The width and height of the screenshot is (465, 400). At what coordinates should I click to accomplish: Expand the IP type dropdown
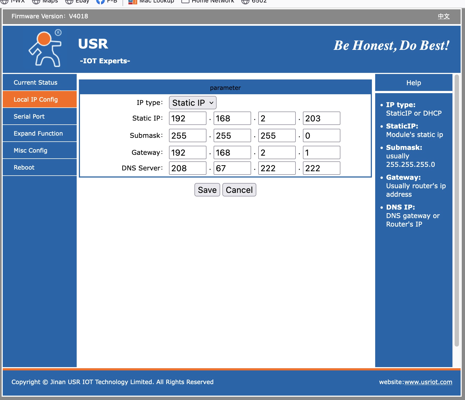click(193, 103)
